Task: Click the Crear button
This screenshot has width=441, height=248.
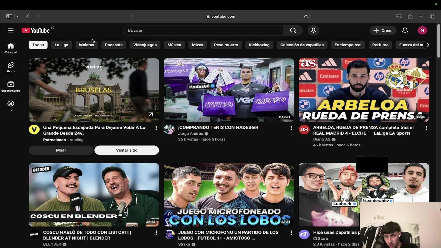Action: (383, 30)
